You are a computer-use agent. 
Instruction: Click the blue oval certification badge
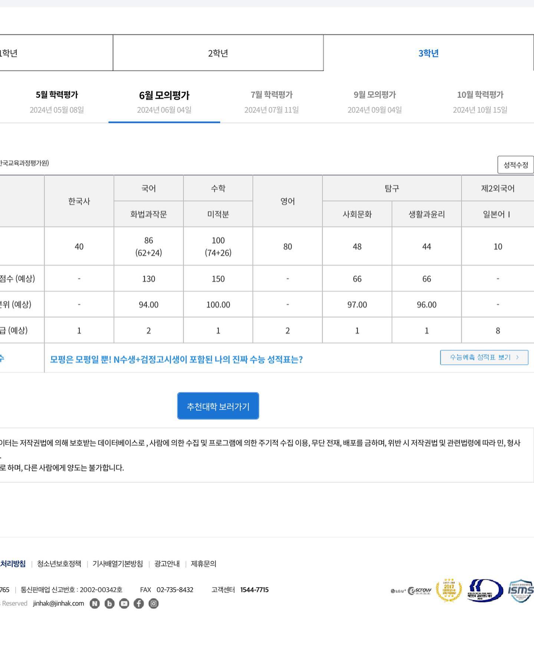(485, 591)
